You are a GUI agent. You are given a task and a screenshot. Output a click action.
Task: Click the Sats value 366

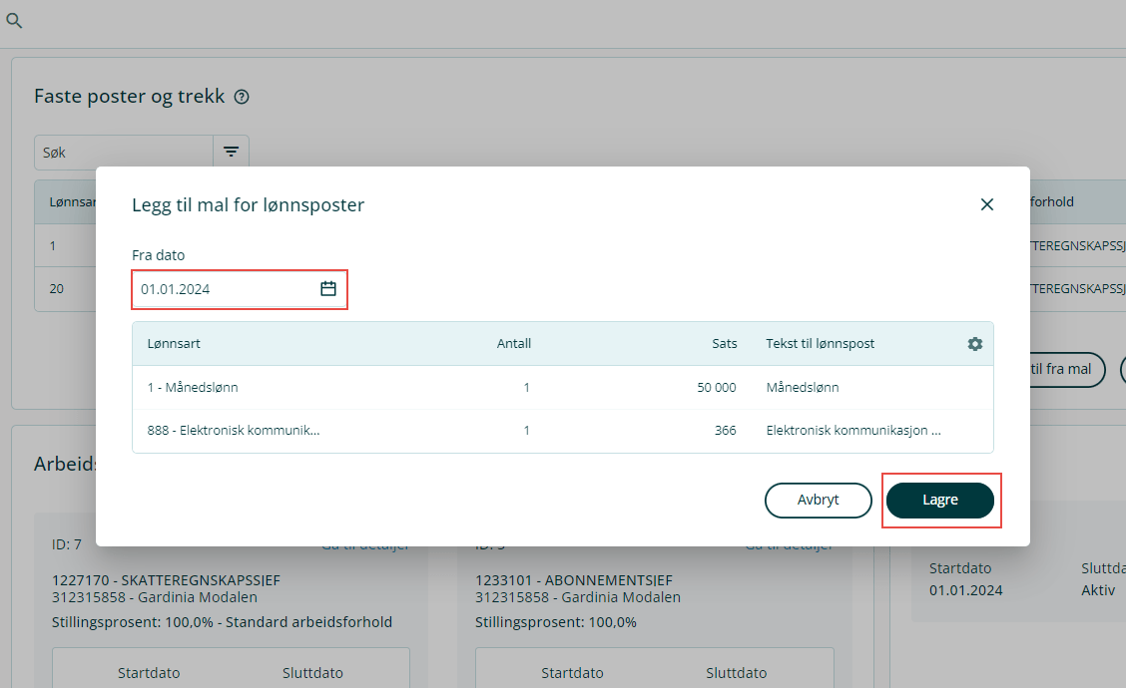(x=725, y=431)
